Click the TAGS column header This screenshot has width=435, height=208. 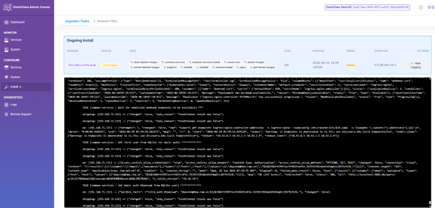[x=132, y=51]
